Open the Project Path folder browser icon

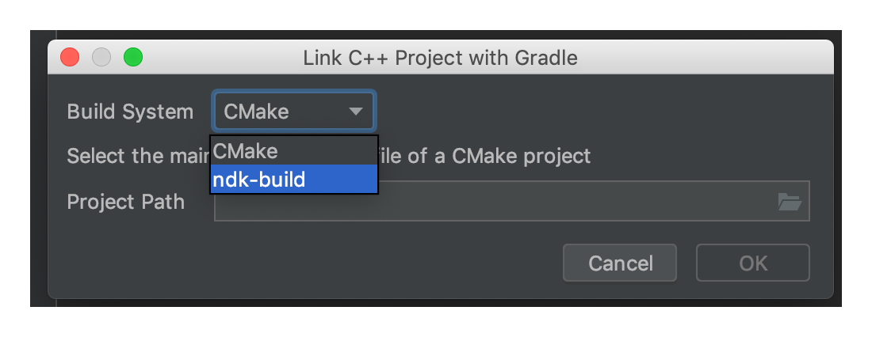[x=789, y=202]
